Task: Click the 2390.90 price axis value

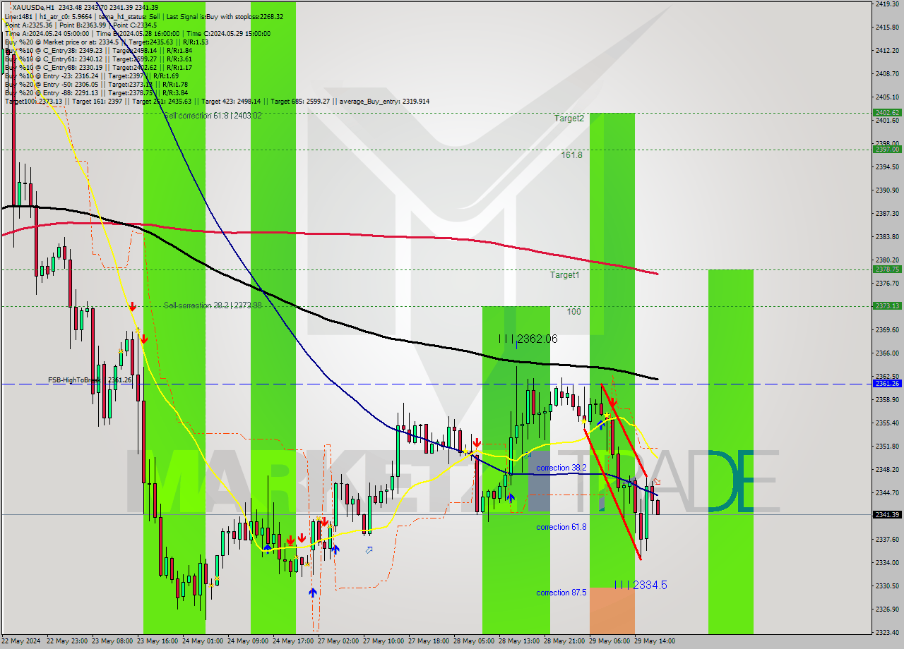Action: click(886, 190)
